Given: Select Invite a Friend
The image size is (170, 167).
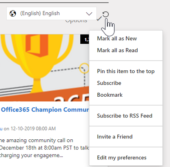Looking at the screenshot, I should point(115,137).
